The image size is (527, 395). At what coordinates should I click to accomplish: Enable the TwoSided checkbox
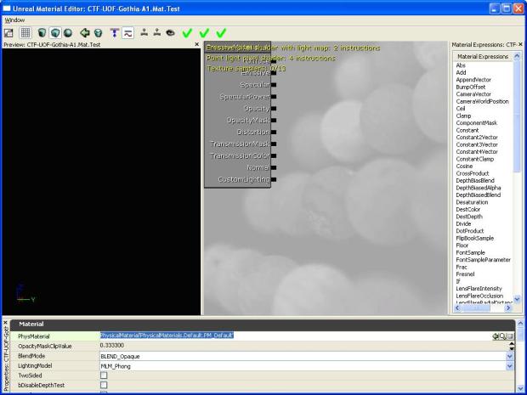105,375
